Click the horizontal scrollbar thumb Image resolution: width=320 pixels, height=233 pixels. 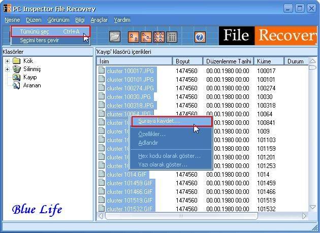[x=181, y=216]
